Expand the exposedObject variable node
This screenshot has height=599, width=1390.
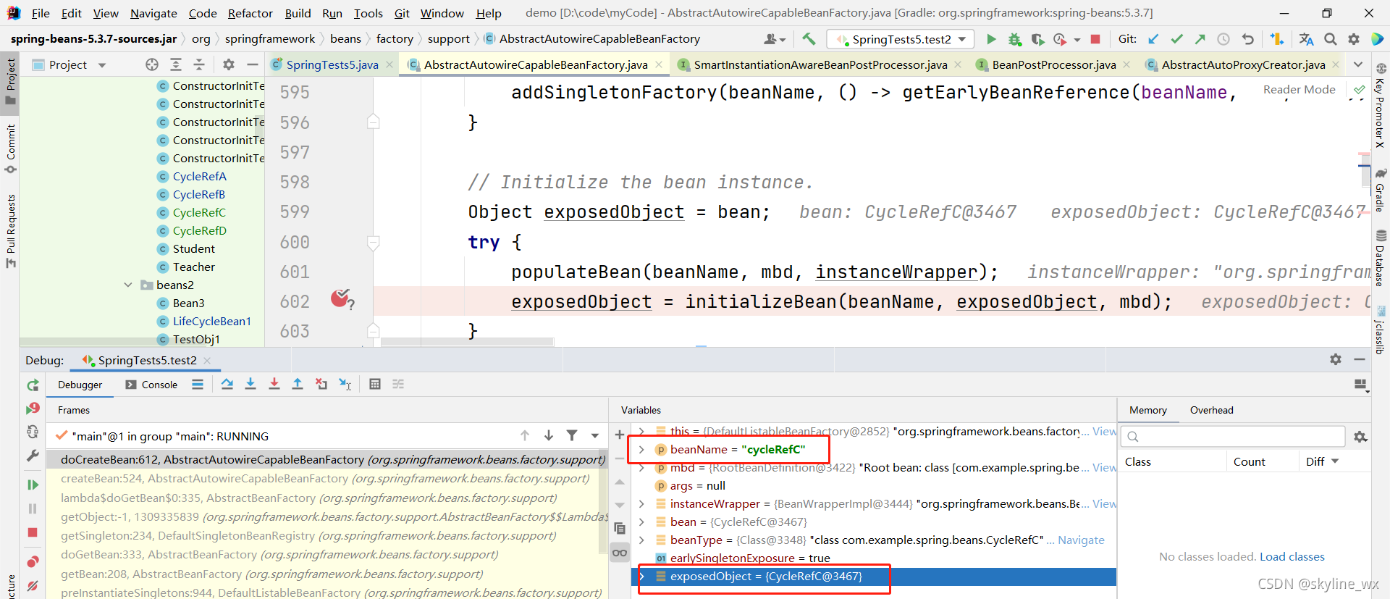641,577
